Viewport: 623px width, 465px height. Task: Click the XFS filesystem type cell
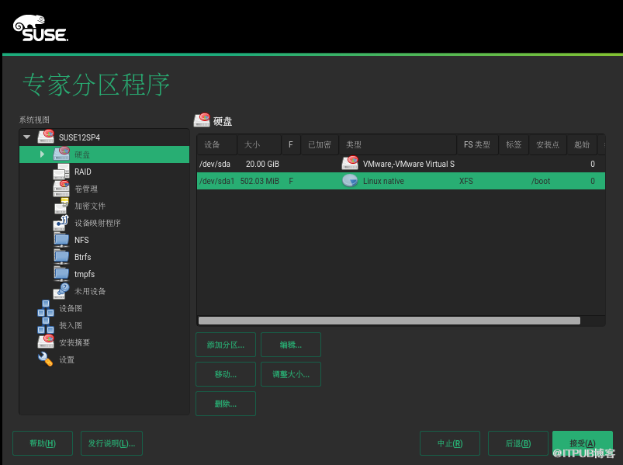pyautogui.click(x=466, y=181)
